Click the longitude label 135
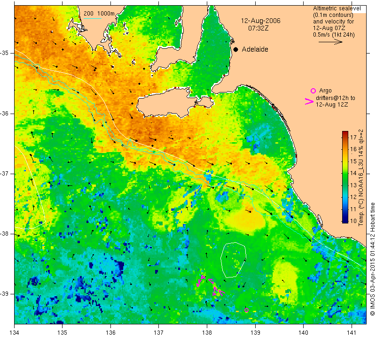376x338 pixels. point(63,333)
